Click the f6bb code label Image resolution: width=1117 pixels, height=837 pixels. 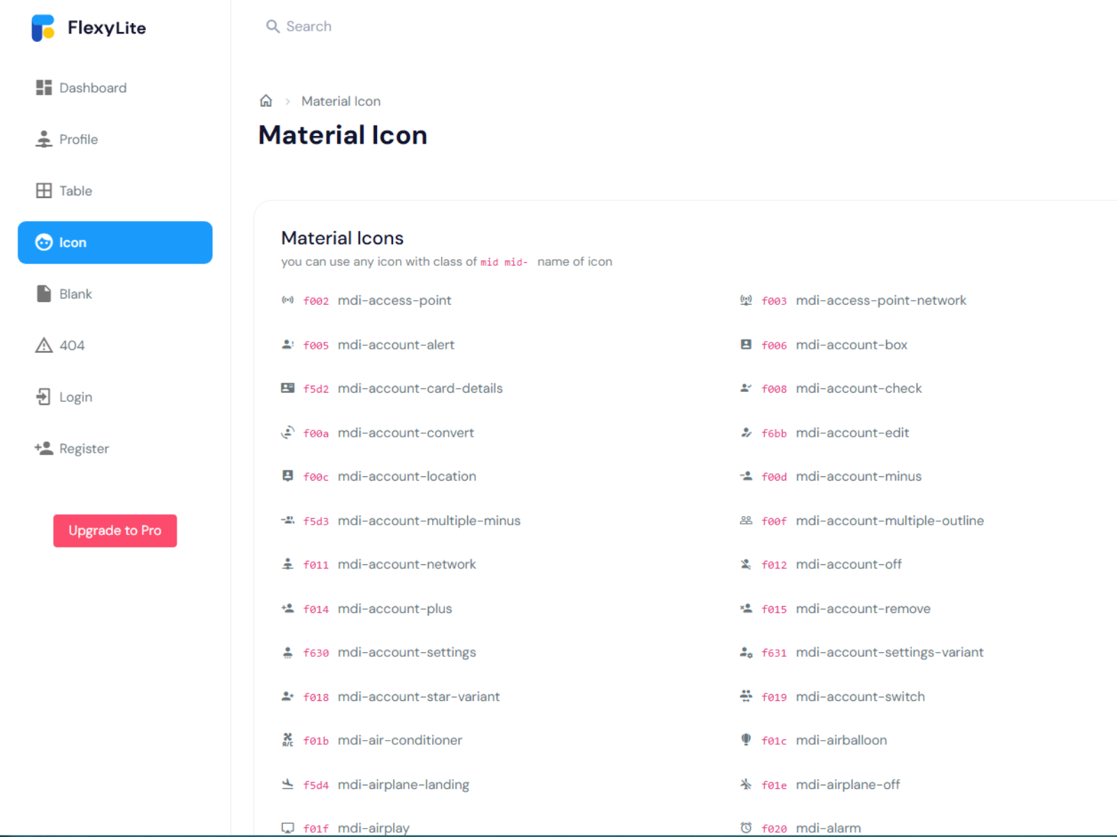click(774, 433)
